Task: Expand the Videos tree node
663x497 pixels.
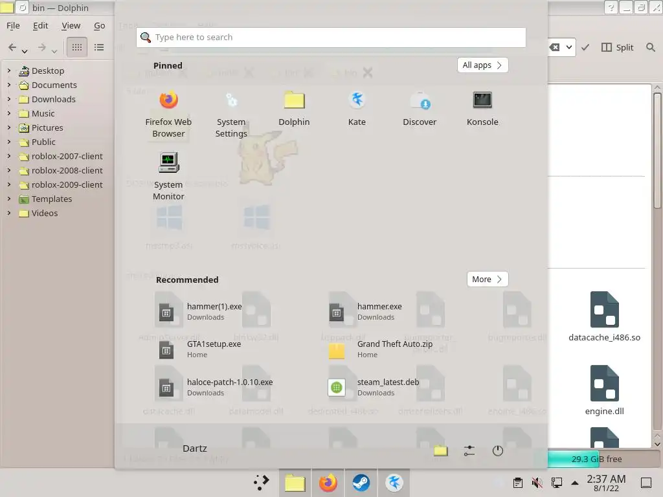Action: (9, 213)
